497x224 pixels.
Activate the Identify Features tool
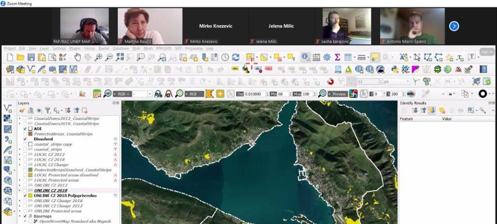click(x=305, y=57)
